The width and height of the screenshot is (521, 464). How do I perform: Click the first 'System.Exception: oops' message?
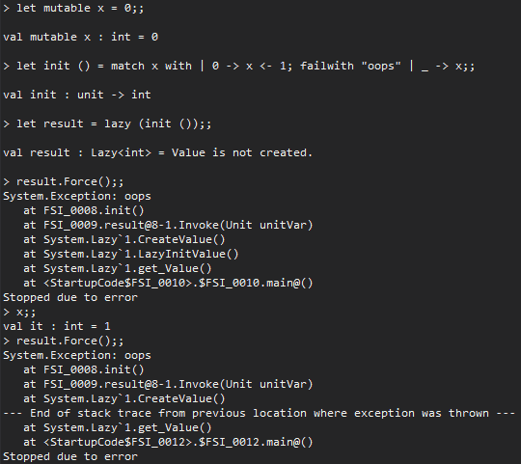coord(77,196)
